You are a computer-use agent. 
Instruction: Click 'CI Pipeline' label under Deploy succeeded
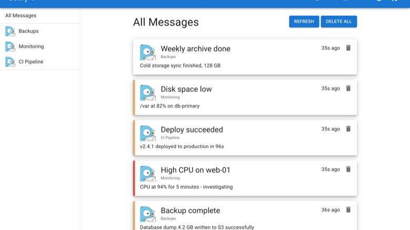pos(170,138)
